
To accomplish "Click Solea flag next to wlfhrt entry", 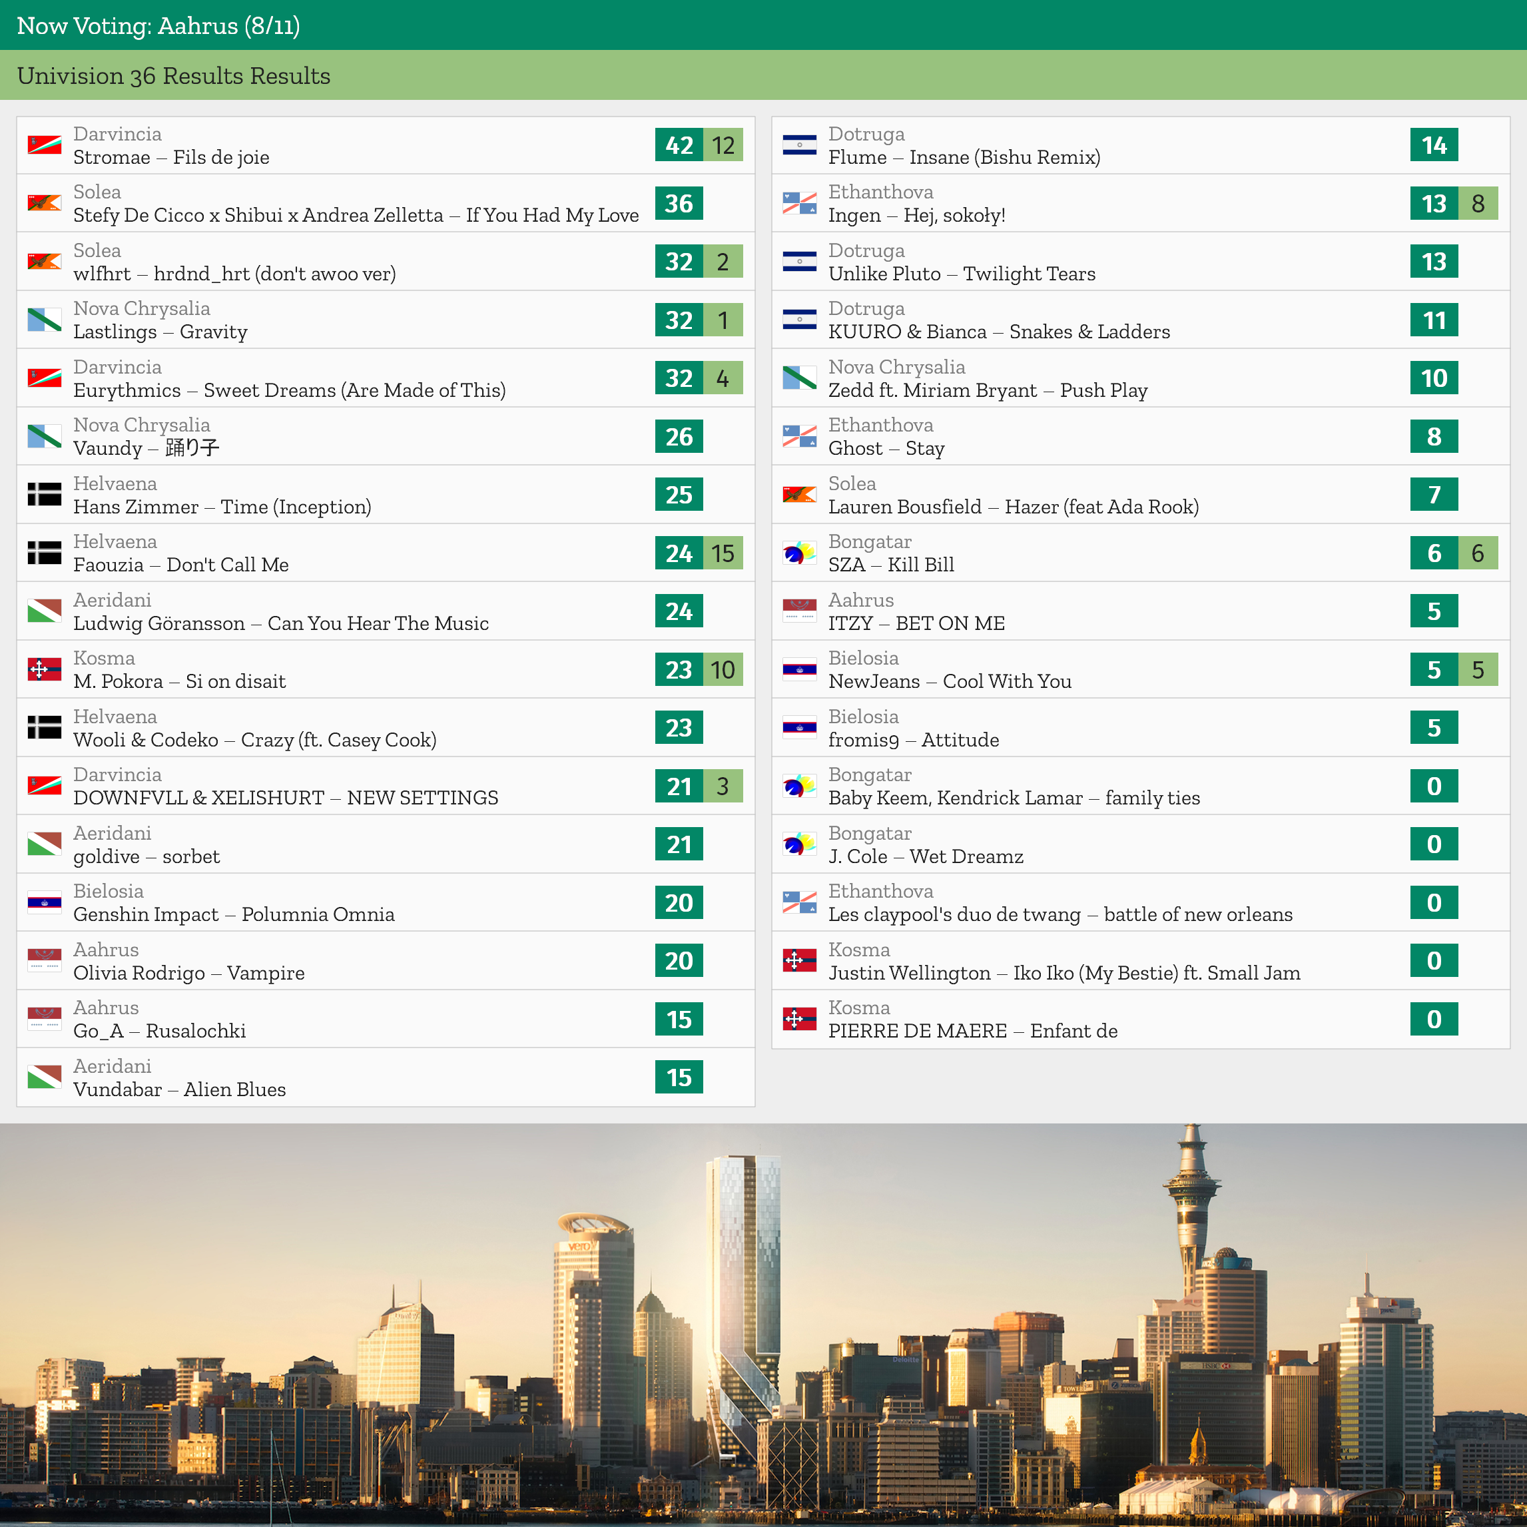I will (44, 262).
